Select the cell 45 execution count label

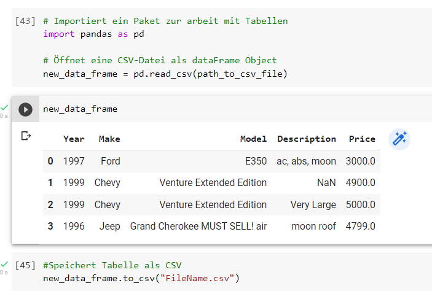click(x=25, y=265)
